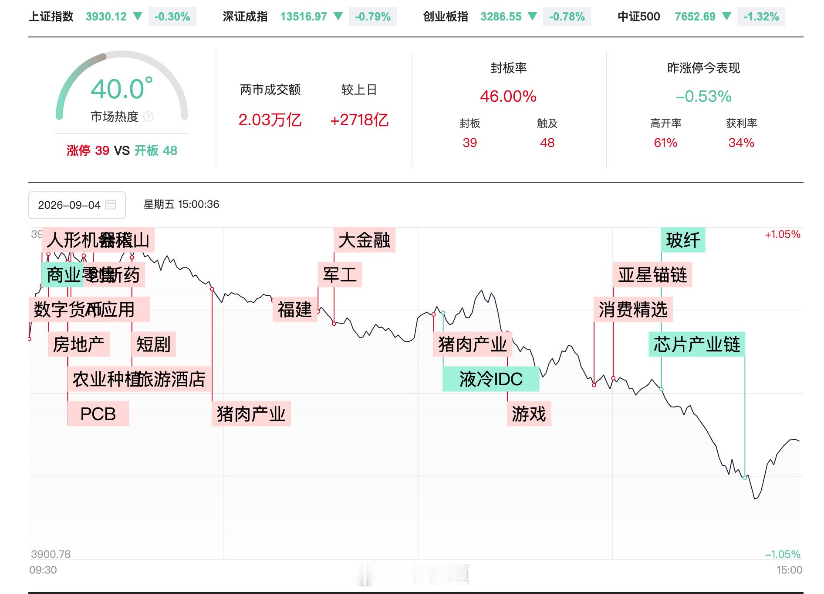824x594 pixels.
Task: Click the 深证成指 down arrow indicator
Action: (338, 17)
